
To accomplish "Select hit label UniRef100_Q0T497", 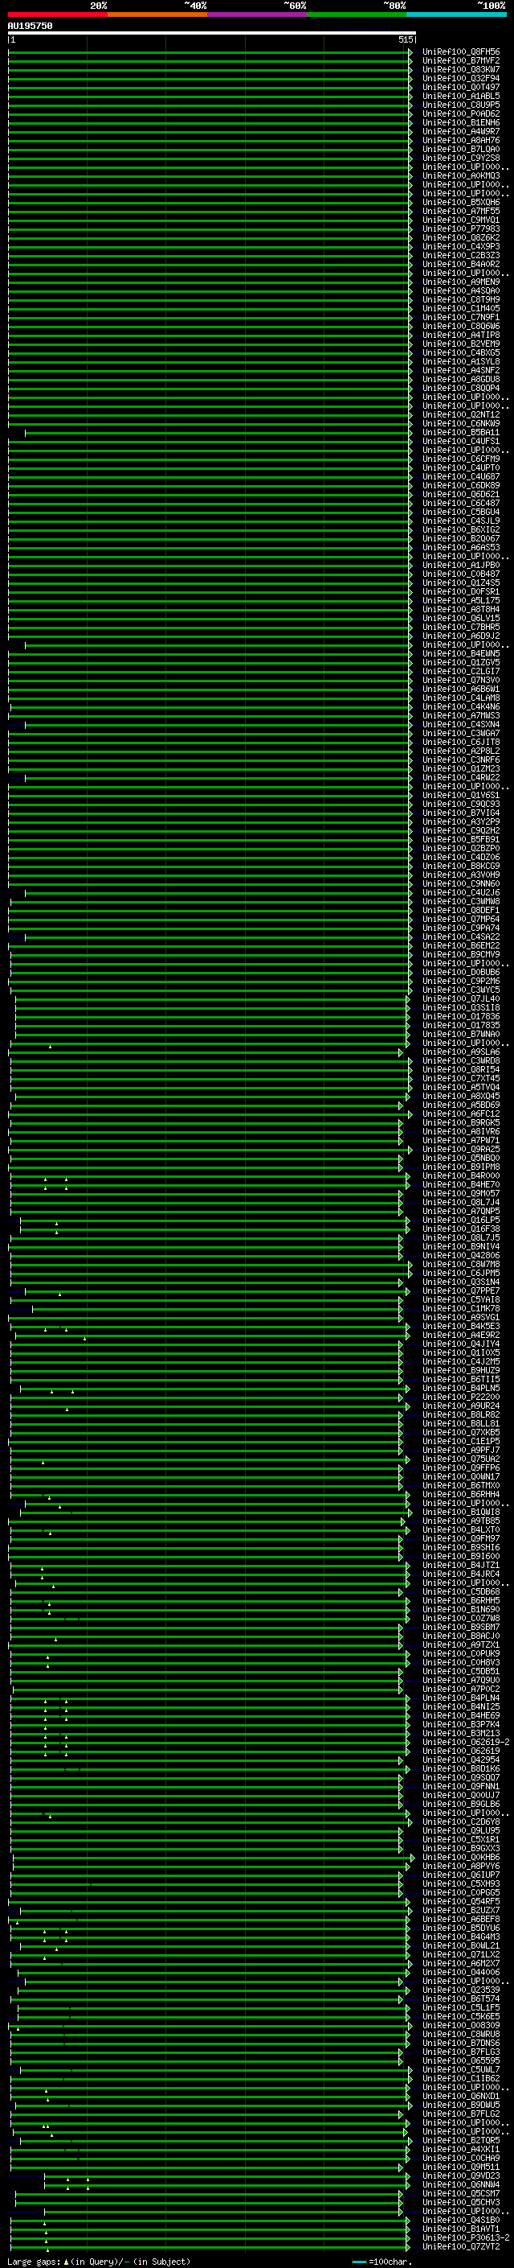I will click(461, 87).
